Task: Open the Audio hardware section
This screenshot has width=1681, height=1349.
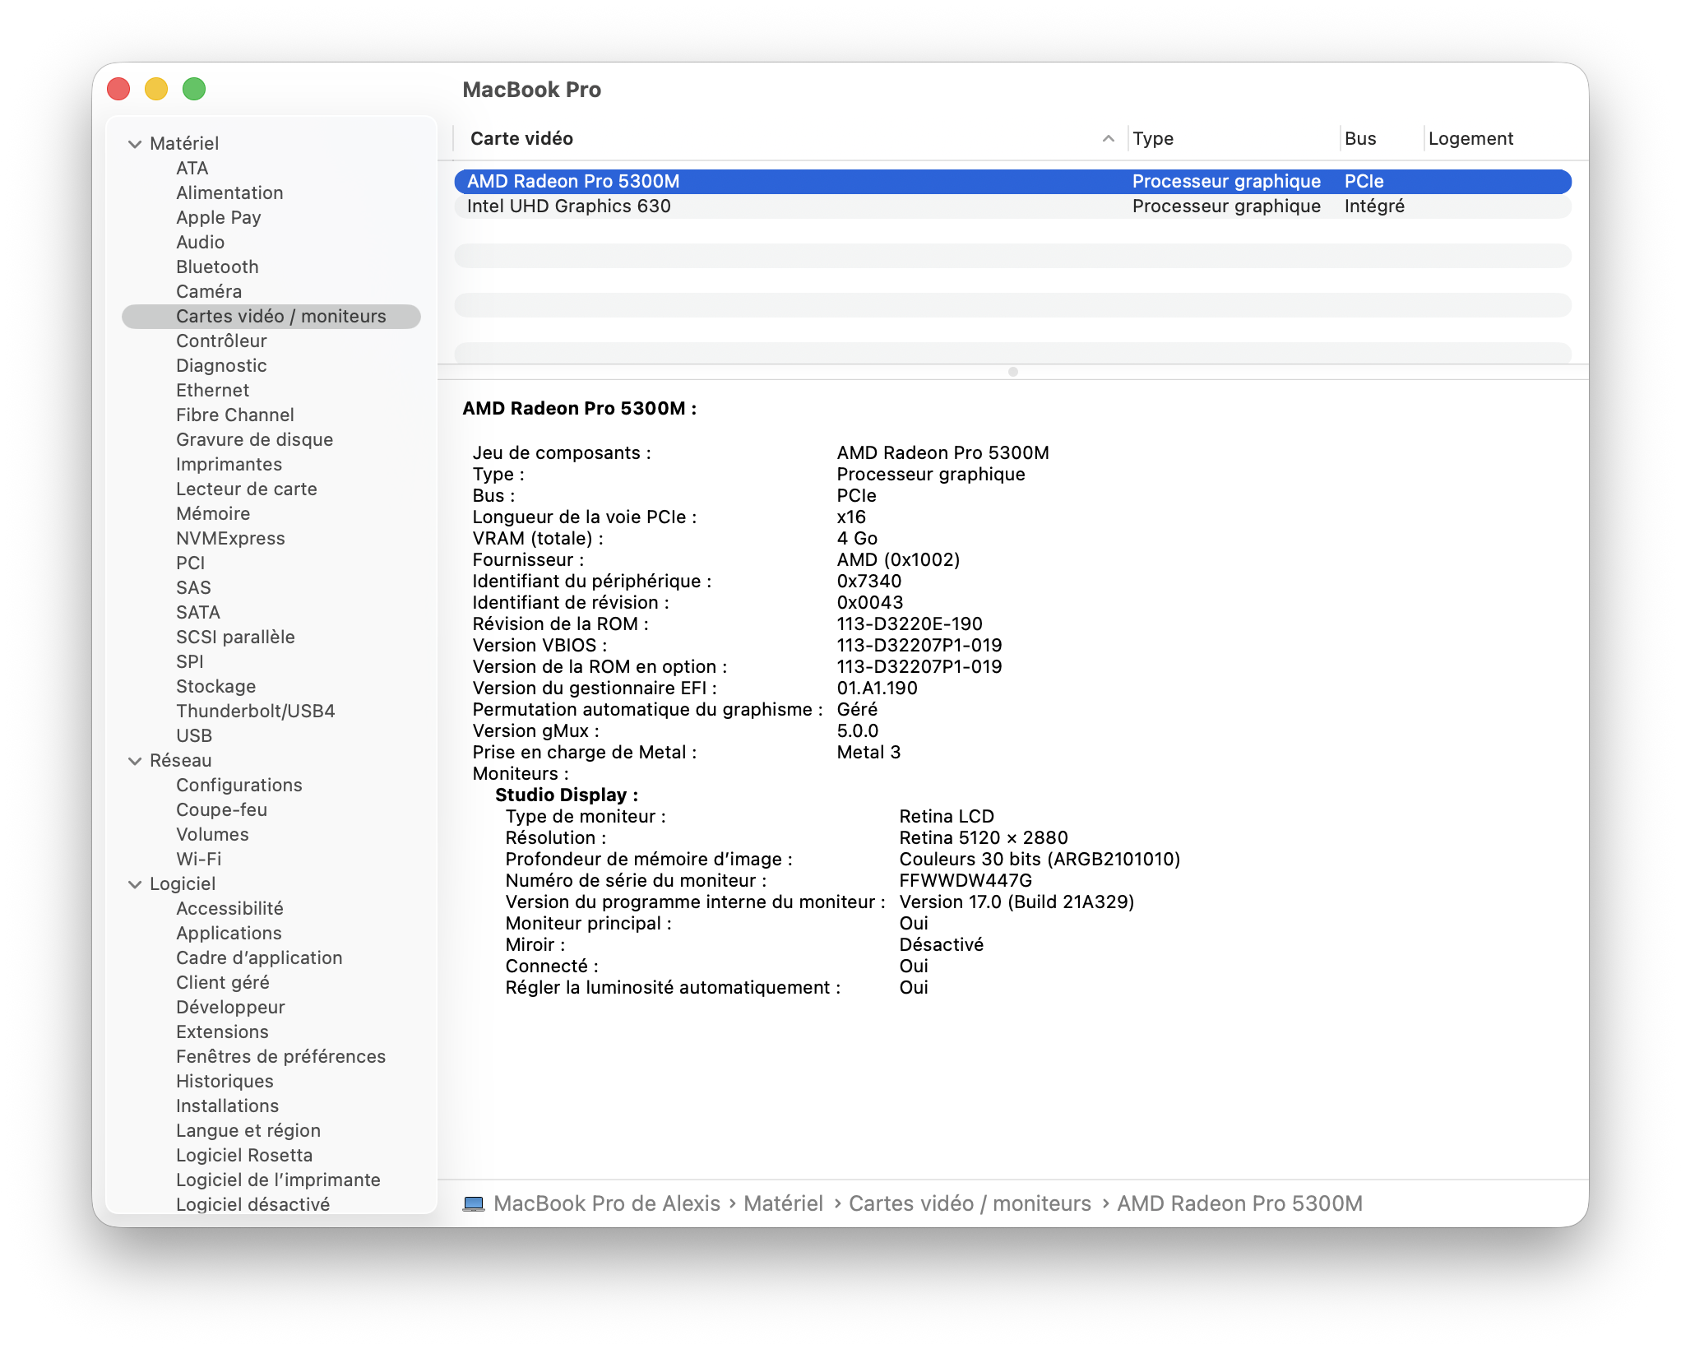Action: coord(200,242)
